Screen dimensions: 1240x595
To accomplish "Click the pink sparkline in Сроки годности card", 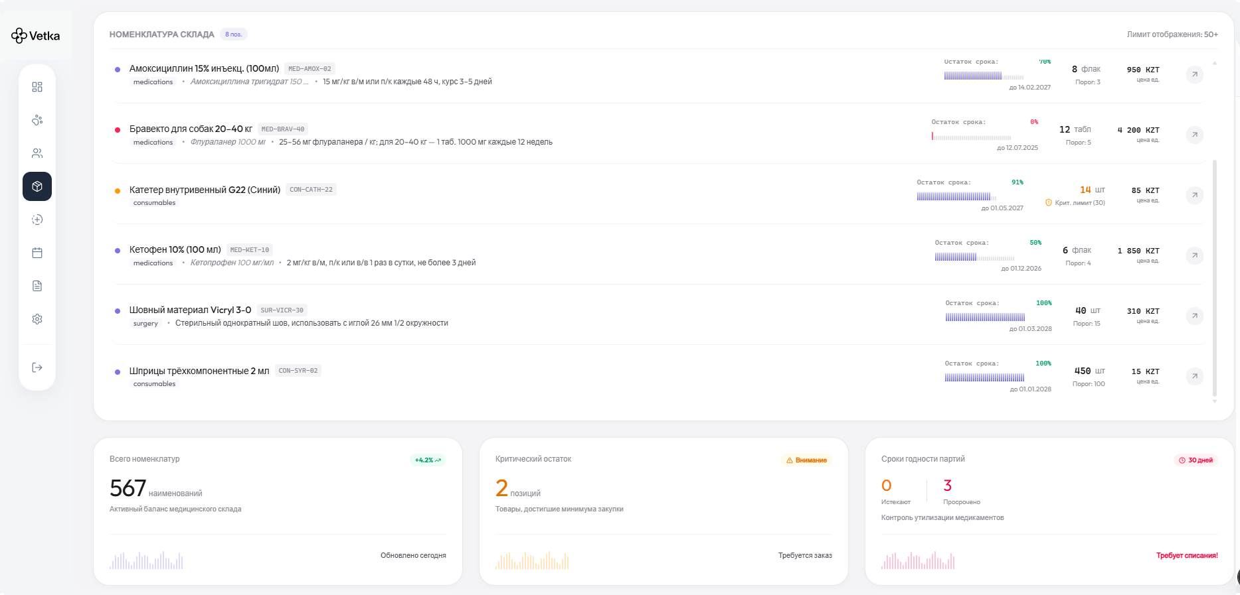I will coord(918,560).
